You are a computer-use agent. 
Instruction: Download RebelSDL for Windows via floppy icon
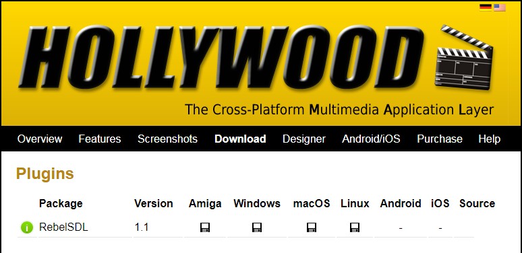(x=257, y=227)
